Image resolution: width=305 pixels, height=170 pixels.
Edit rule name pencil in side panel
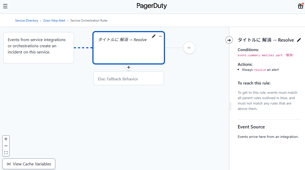tap(299, 40)
